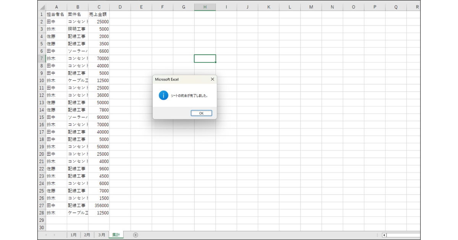The height and width of the screenshot is (240, 458).
Task: Click the 案件名 header cell
Action: pos(77,14)
